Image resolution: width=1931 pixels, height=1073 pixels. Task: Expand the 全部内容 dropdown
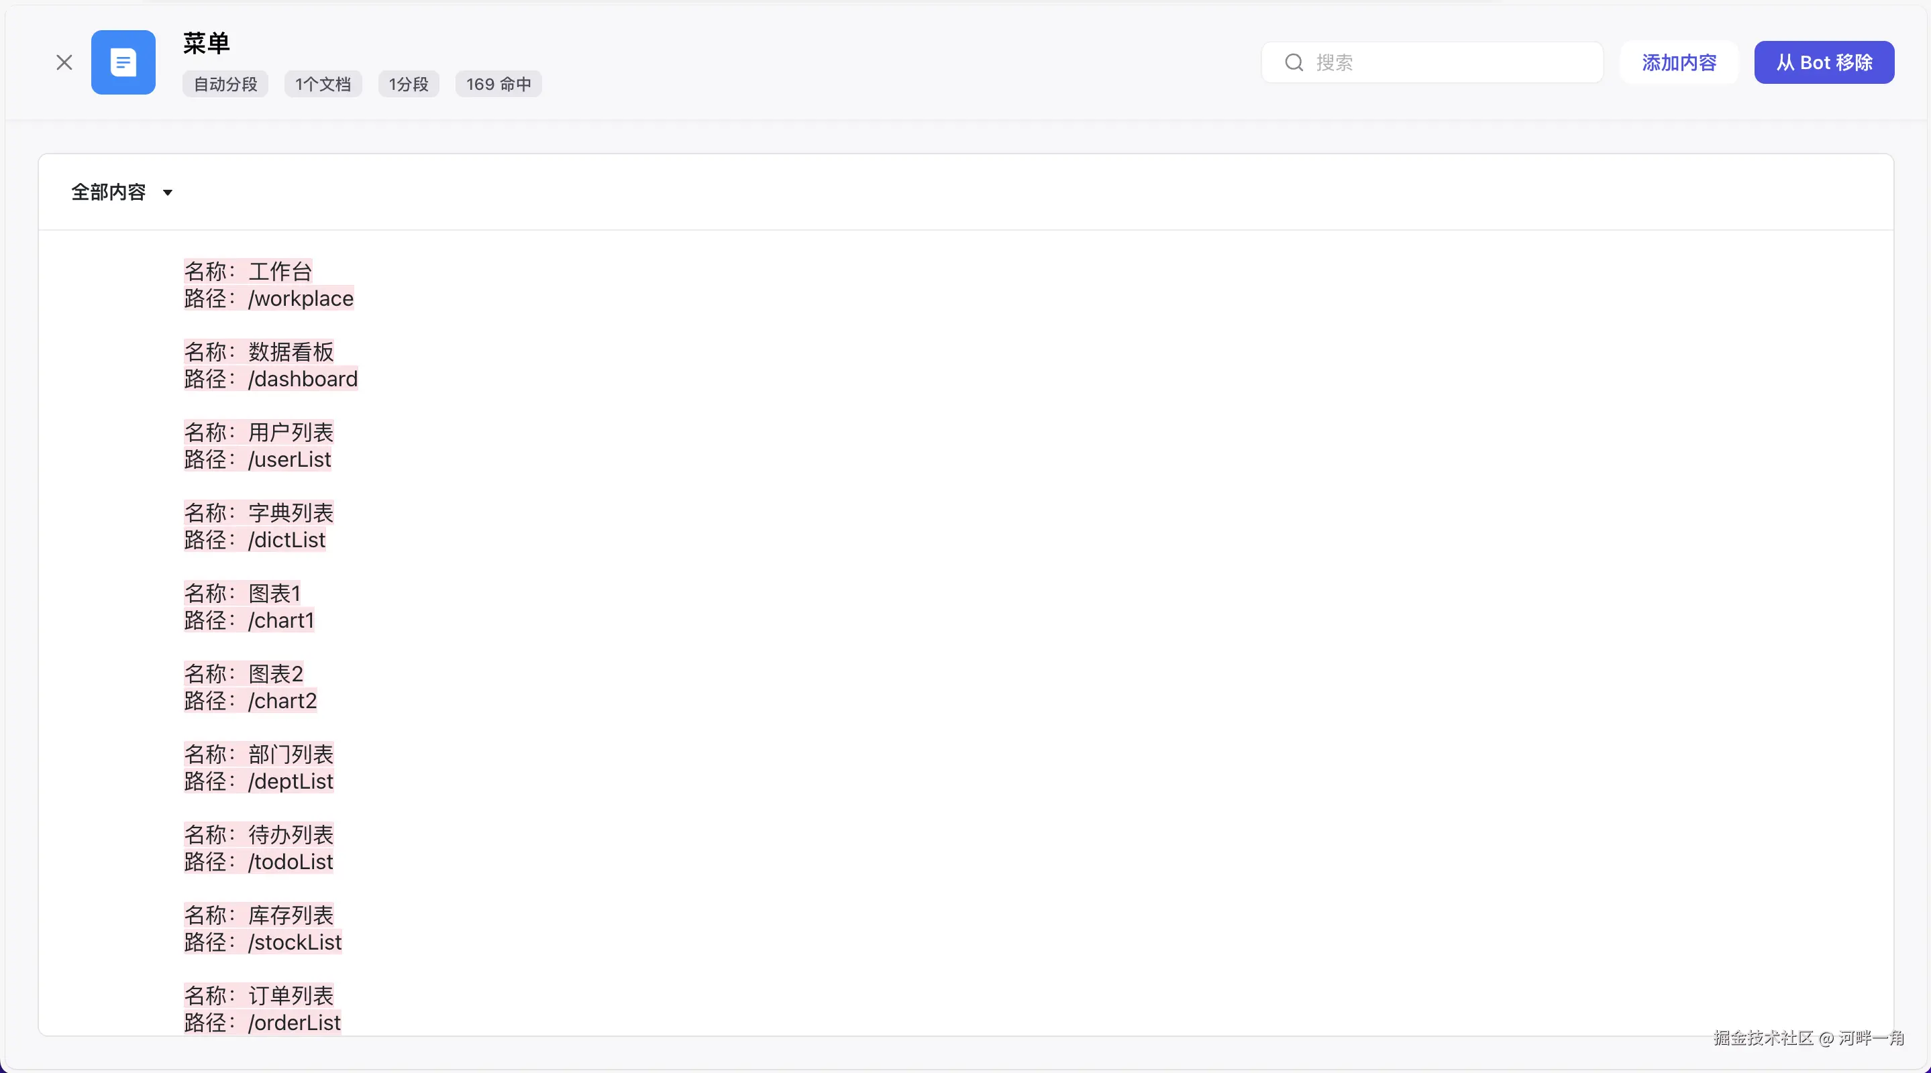109,192
